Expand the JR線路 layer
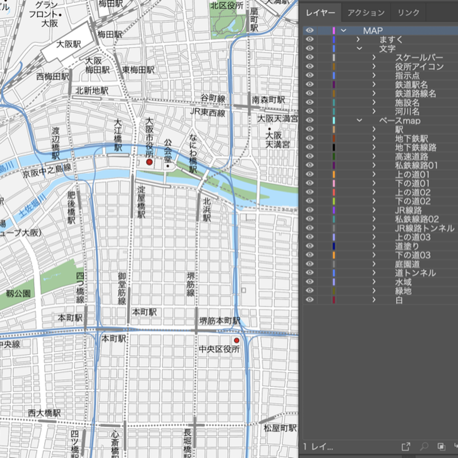Viewport: 458px width, 458px height. point(374,210)
